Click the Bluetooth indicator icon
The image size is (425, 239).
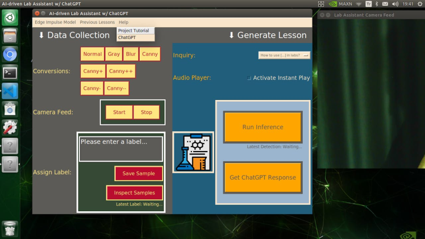[377, 4]
